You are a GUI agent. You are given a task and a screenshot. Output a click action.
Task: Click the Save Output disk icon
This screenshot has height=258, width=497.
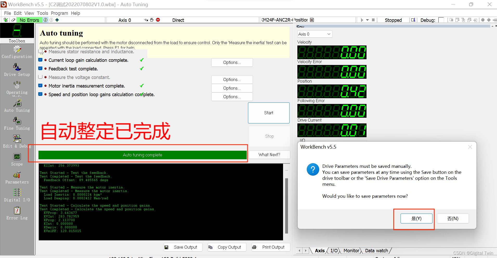166,247
